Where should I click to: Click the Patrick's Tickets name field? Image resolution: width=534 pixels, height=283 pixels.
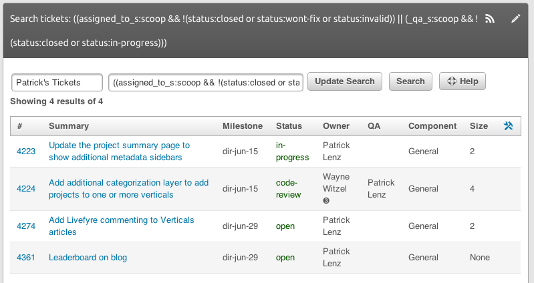click(57, 82)
